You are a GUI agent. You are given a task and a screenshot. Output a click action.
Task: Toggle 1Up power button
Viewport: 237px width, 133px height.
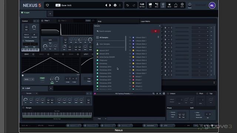tap(207, 93)
